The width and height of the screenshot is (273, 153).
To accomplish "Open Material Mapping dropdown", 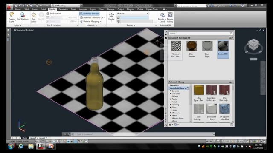I will [90, 21].
